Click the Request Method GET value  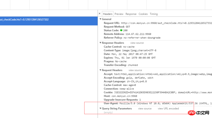pyautogui.click(x=128, y=27)
